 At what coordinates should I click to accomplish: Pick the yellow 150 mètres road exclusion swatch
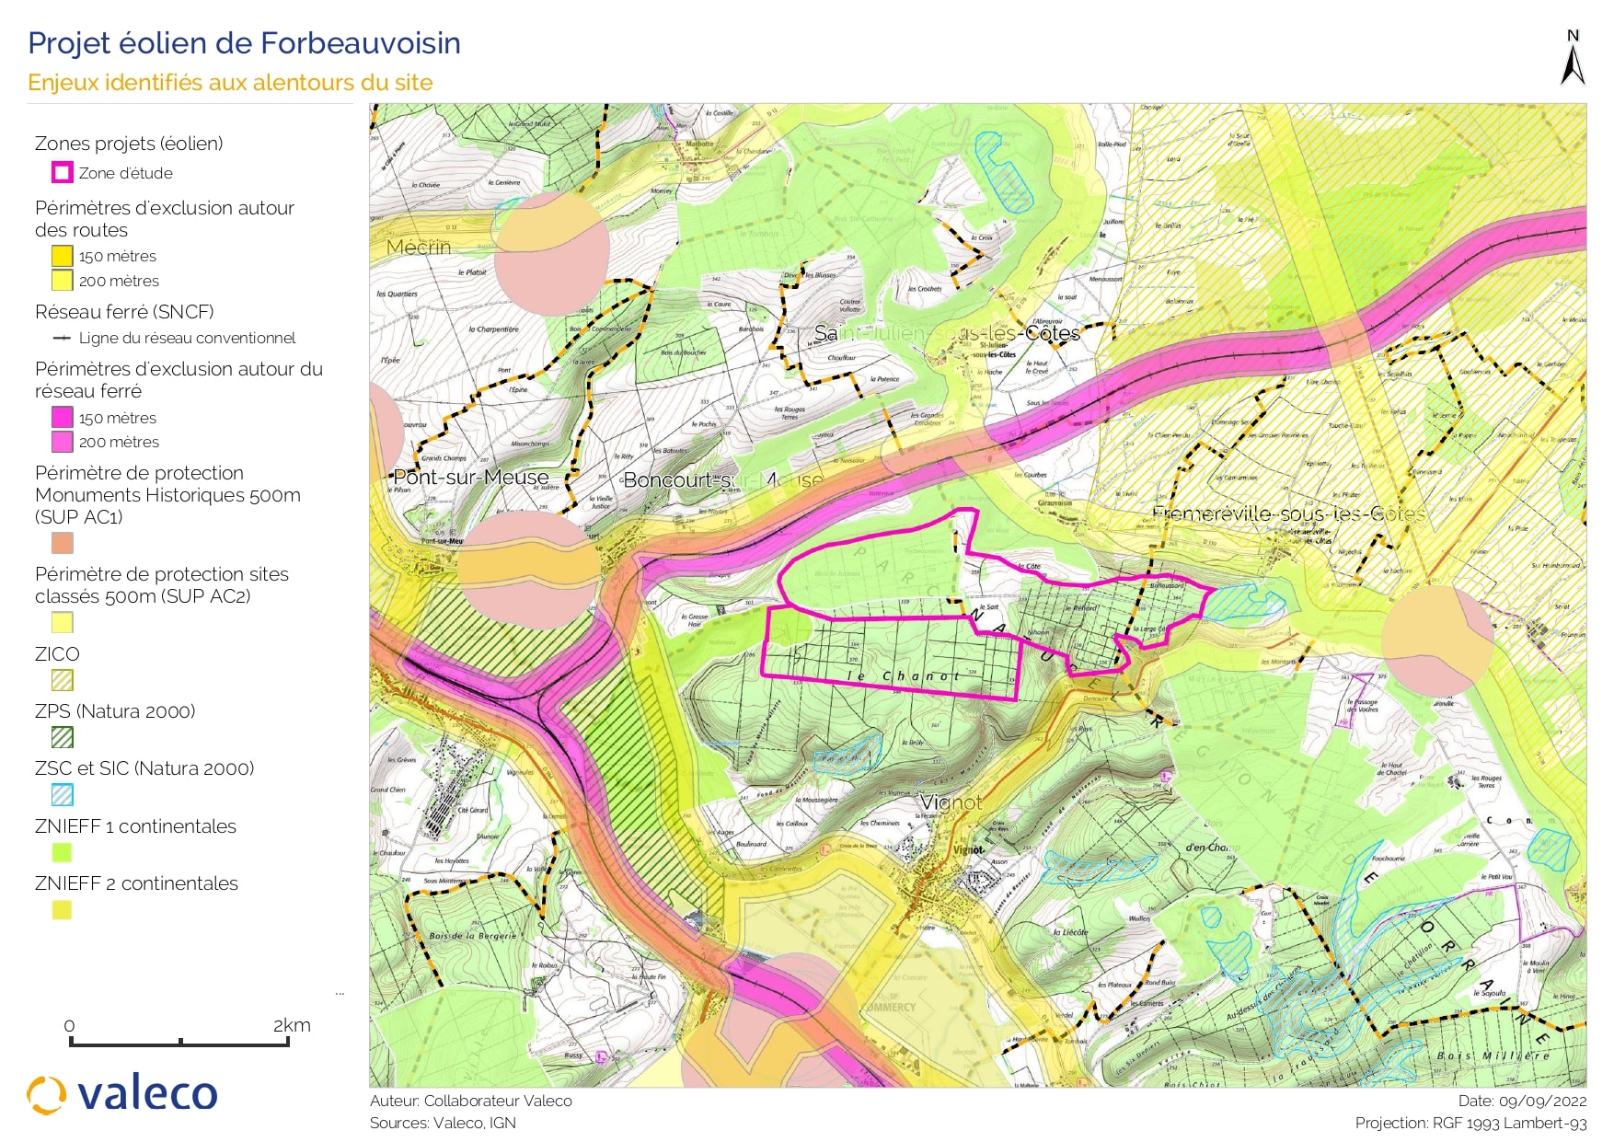click(62, 256)
